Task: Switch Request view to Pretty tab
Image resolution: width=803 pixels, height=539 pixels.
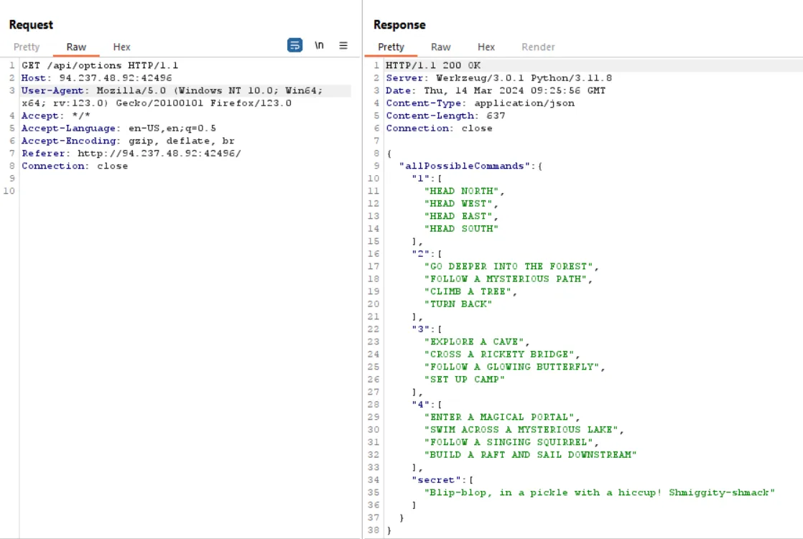Action: [27, 47]
